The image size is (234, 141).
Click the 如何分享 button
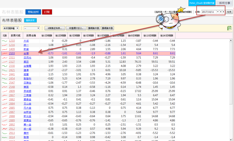pos(225,3)
